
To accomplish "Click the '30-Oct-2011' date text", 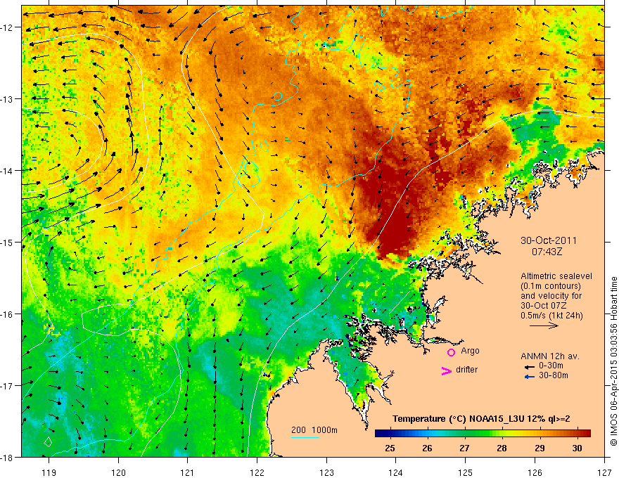I will [x=549, y=240].
